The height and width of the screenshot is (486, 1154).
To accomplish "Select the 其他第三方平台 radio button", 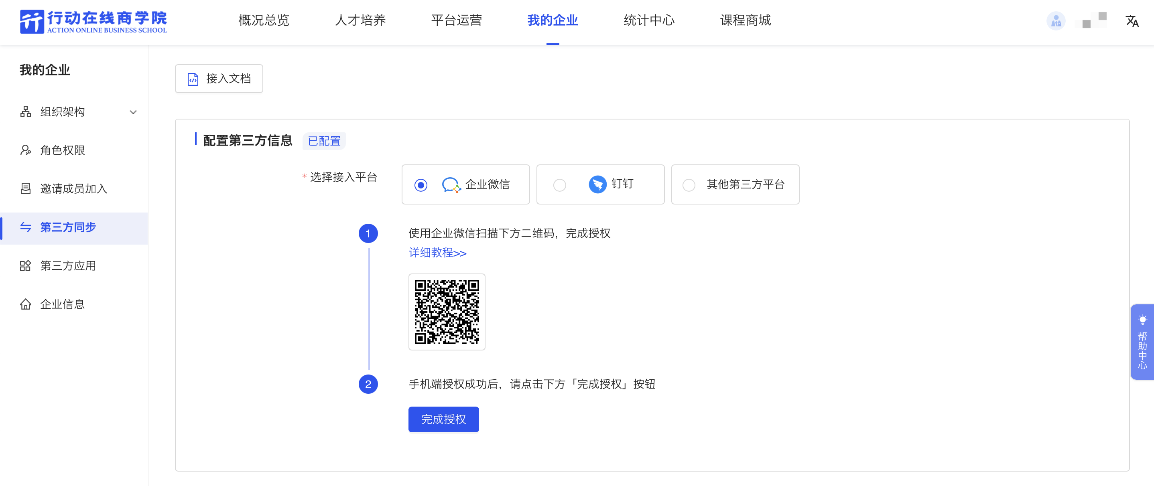I will pyautogui.click(x=689, y=185).
